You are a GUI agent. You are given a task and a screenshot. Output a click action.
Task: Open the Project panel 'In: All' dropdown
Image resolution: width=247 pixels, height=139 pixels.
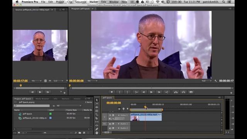69,106
